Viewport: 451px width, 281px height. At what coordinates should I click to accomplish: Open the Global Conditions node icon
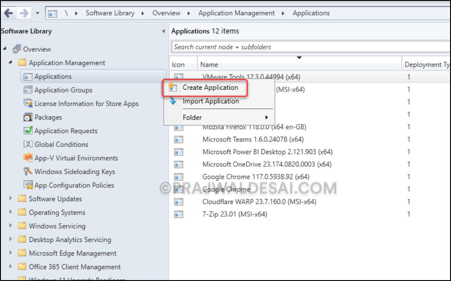pyautogui.click(x=28, y=144)
